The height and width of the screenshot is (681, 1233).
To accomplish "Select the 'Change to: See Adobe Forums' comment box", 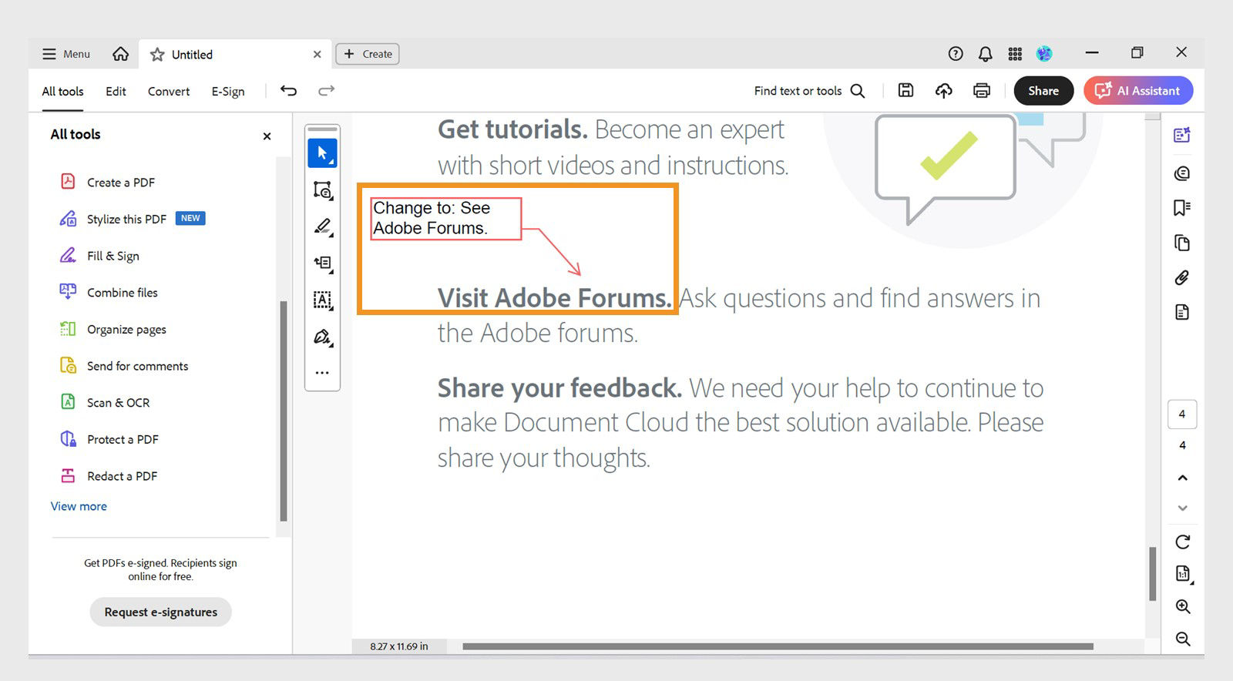I will 446,219.
